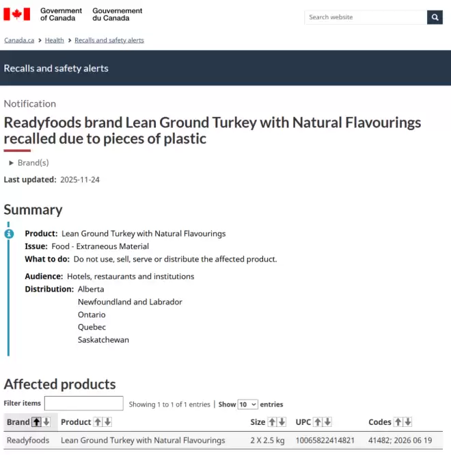
Task: Open the Show entries count dropdown
Action: [247, 404]
